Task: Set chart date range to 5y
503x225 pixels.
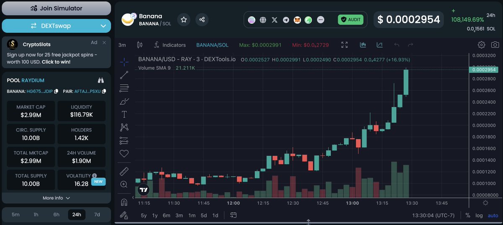Action: pos(144,215)
